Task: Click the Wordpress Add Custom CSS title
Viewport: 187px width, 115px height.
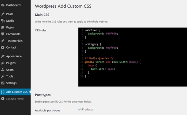Action: pyautogui.click(x=63, y=6)
